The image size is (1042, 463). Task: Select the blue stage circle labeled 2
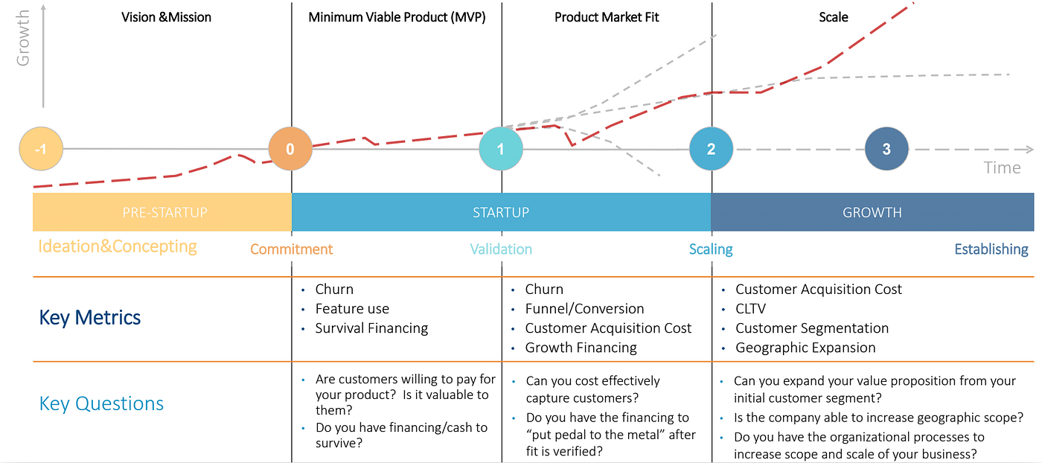(x=711, y=149)
